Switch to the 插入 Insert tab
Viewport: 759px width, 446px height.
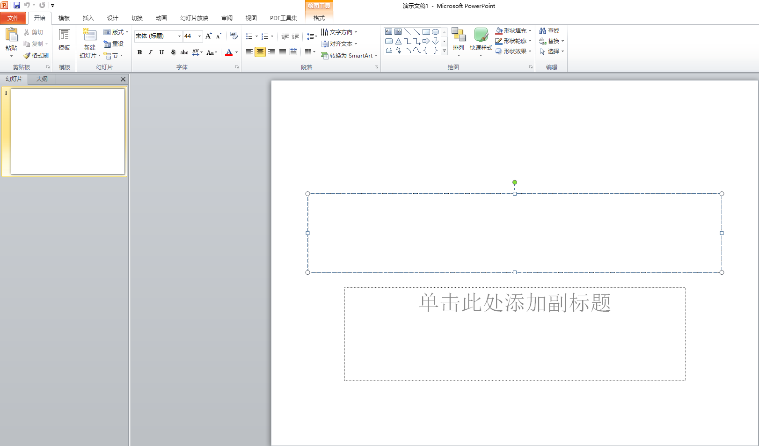[x=88, y=18]
